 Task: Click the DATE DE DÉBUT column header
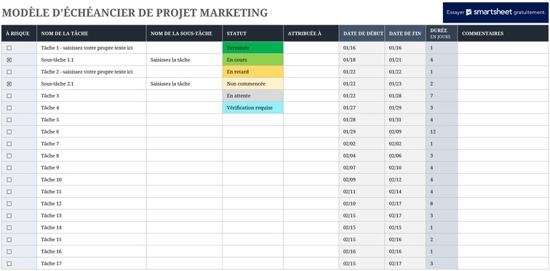pos(362,33)
